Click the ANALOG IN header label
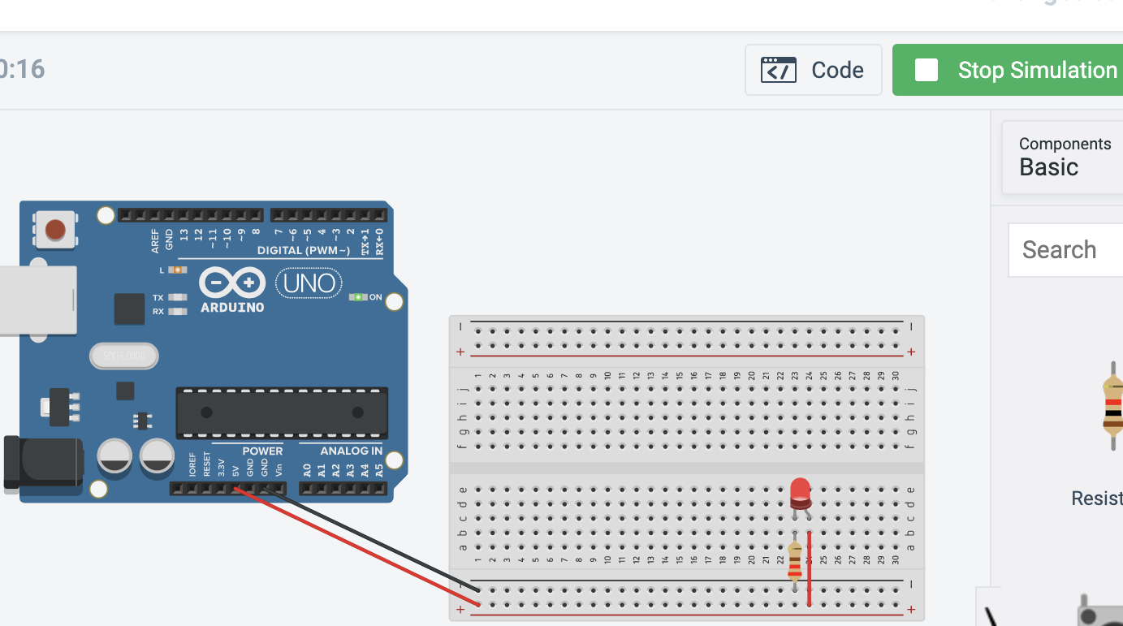The image size is (1123, 626). (351, 451)
